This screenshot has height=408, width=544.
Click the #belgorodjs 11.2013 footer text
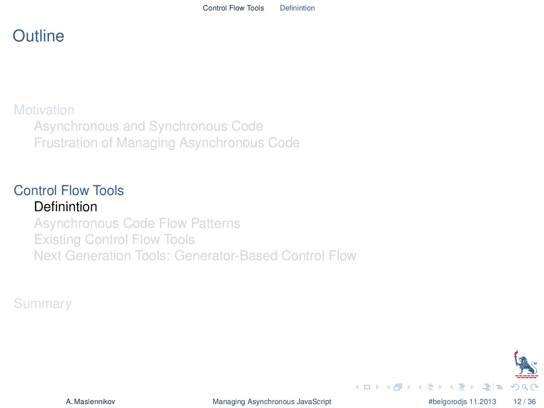[462, 402]
